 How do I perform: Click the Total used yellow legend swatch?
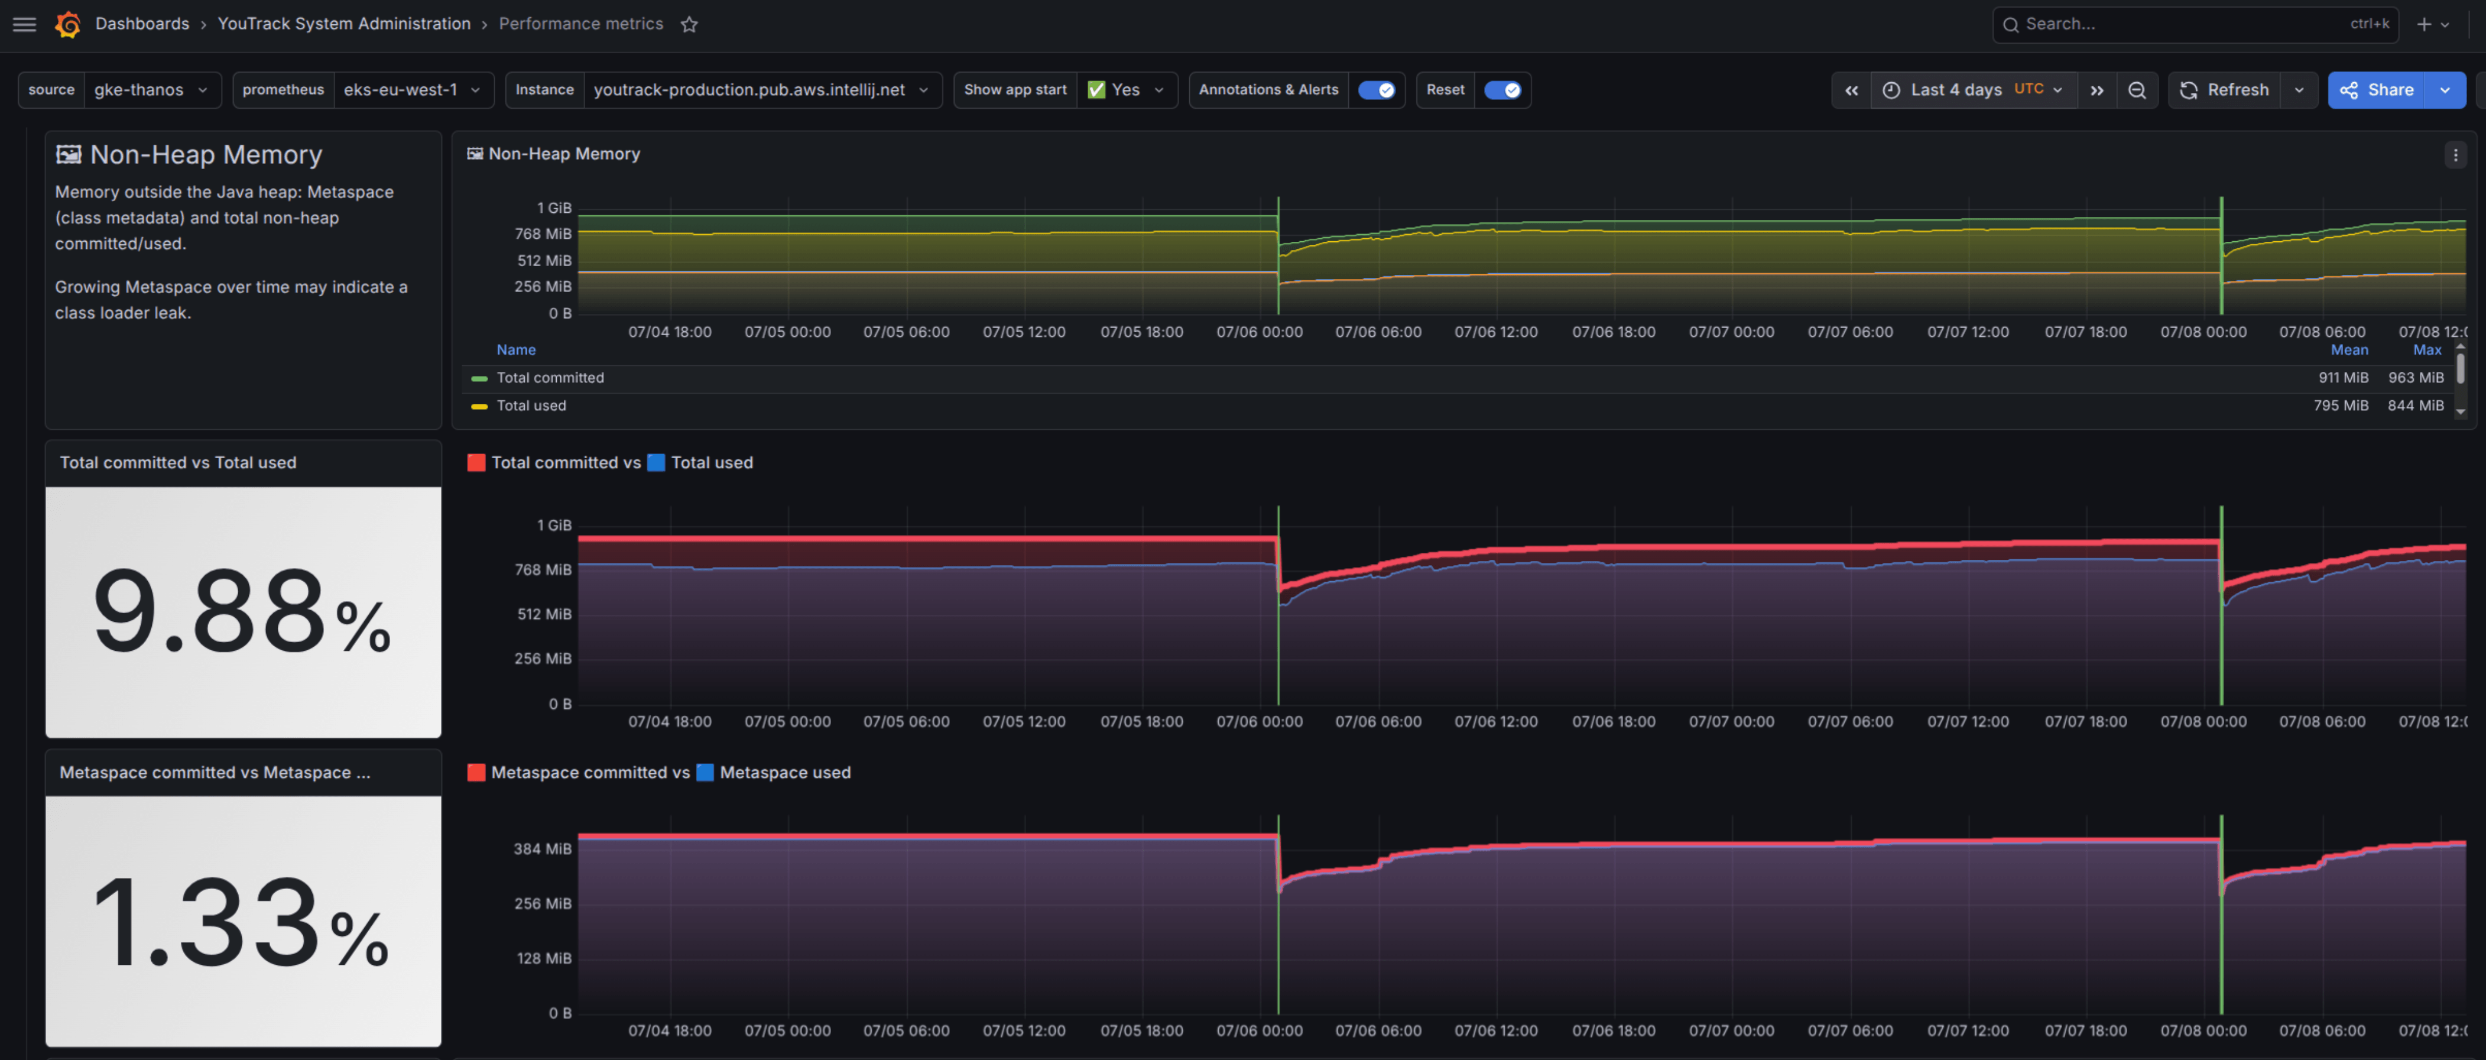click(479, 406)
